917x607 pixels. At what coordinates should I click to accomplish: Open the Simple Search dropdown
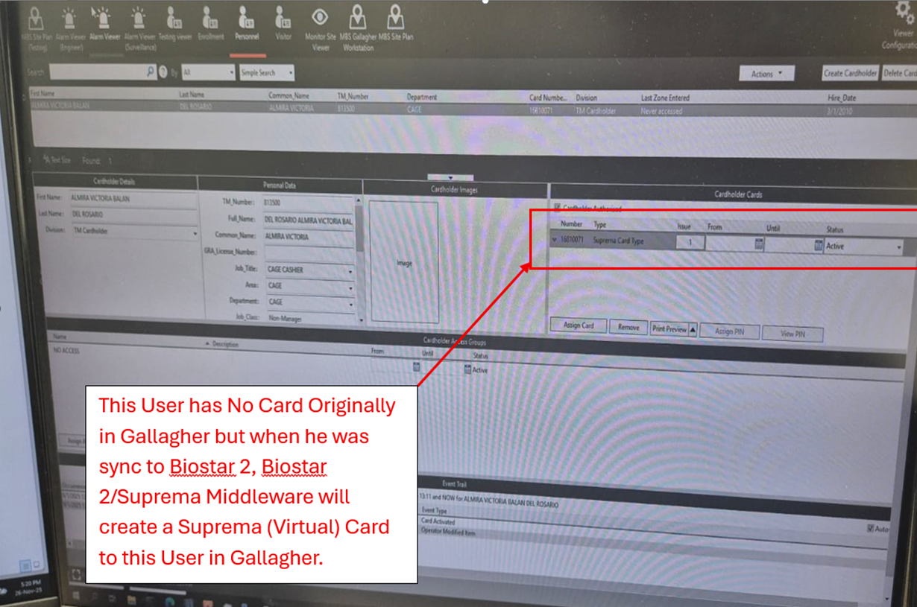(267, 72)
